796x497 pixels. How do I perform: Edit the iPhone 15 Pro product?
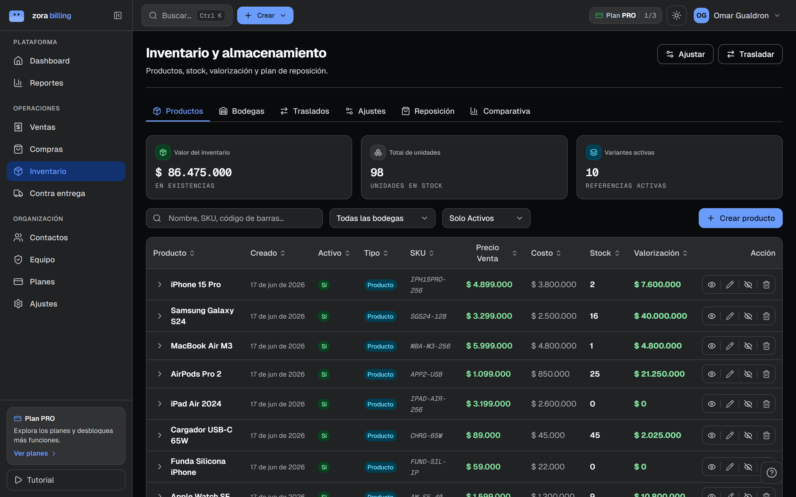[x=730, y=285]
